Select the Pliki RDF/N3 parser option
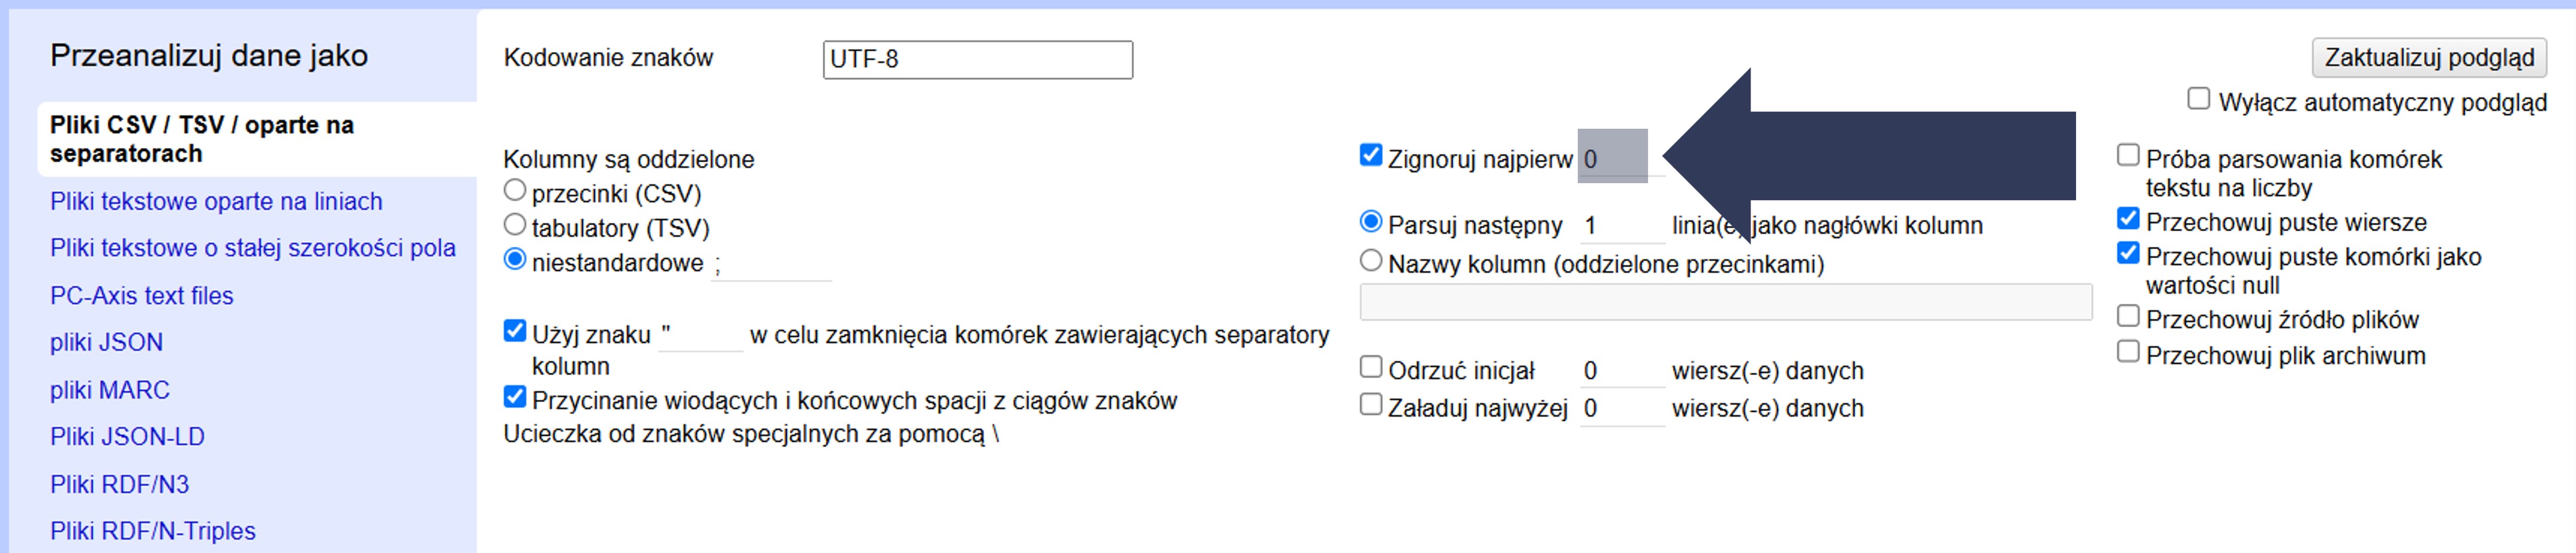The width and height of the screenshot is (2576, 553). [x=119, y=485]
